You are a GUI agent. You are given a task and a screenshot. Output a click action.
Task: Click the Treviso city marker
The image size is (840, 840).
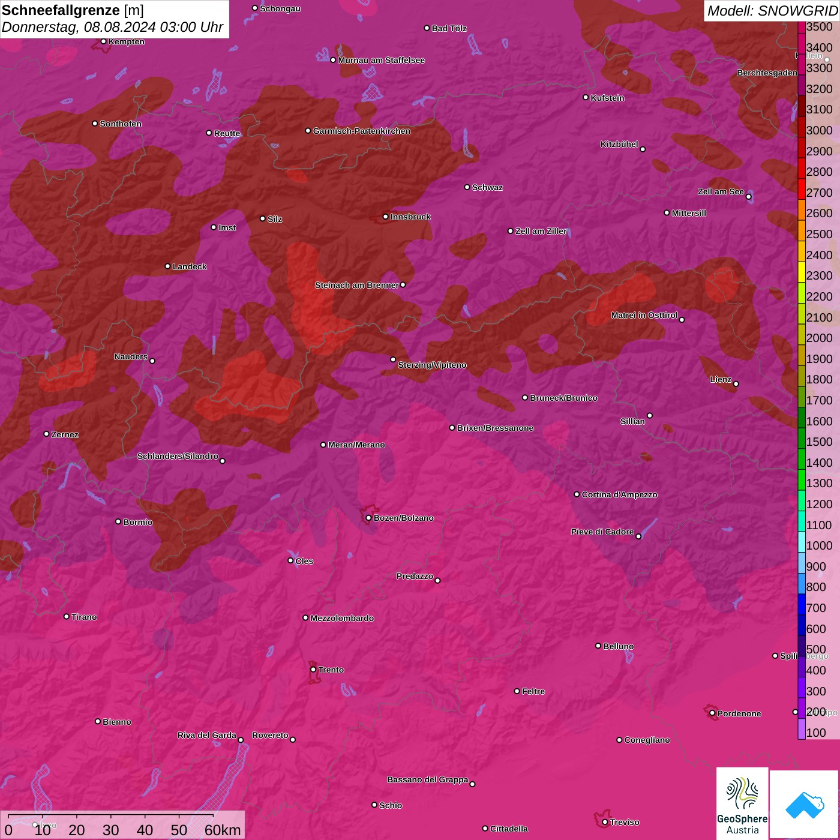tap(605, 822)
